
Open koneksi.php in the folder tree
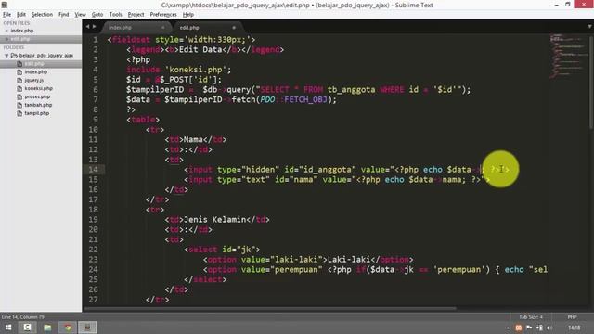39,89
